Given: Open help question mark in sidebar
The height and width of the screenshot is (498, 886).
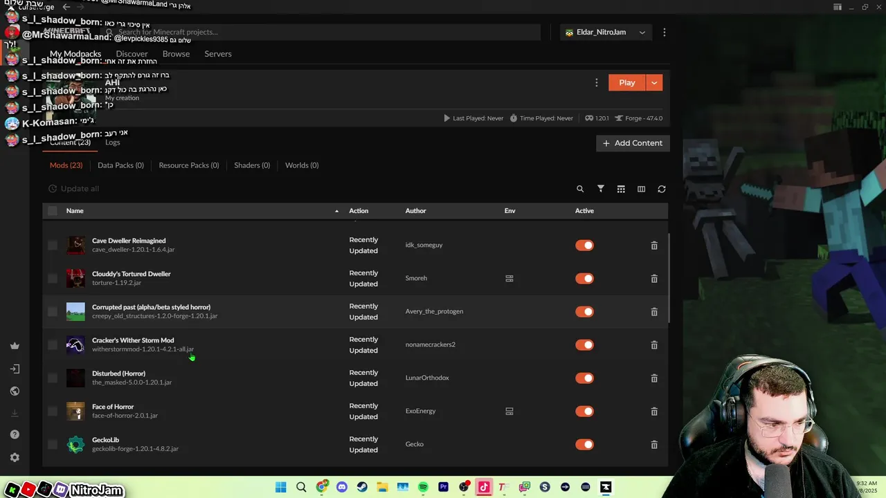Looking at the screenshot, I should tap(15, 434).
